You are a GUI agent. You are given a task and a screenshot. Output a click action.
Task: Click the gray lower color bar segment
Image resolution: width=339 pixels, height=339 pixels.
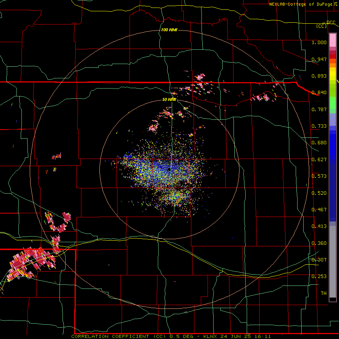[333, 262]
